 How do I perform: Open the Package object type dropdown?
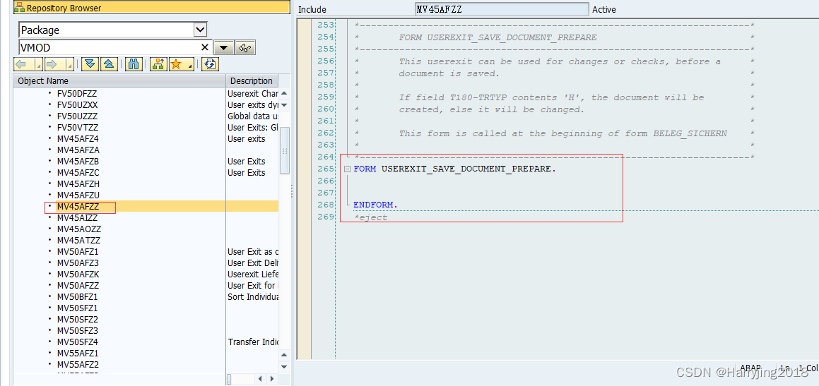tap(200, 30)
